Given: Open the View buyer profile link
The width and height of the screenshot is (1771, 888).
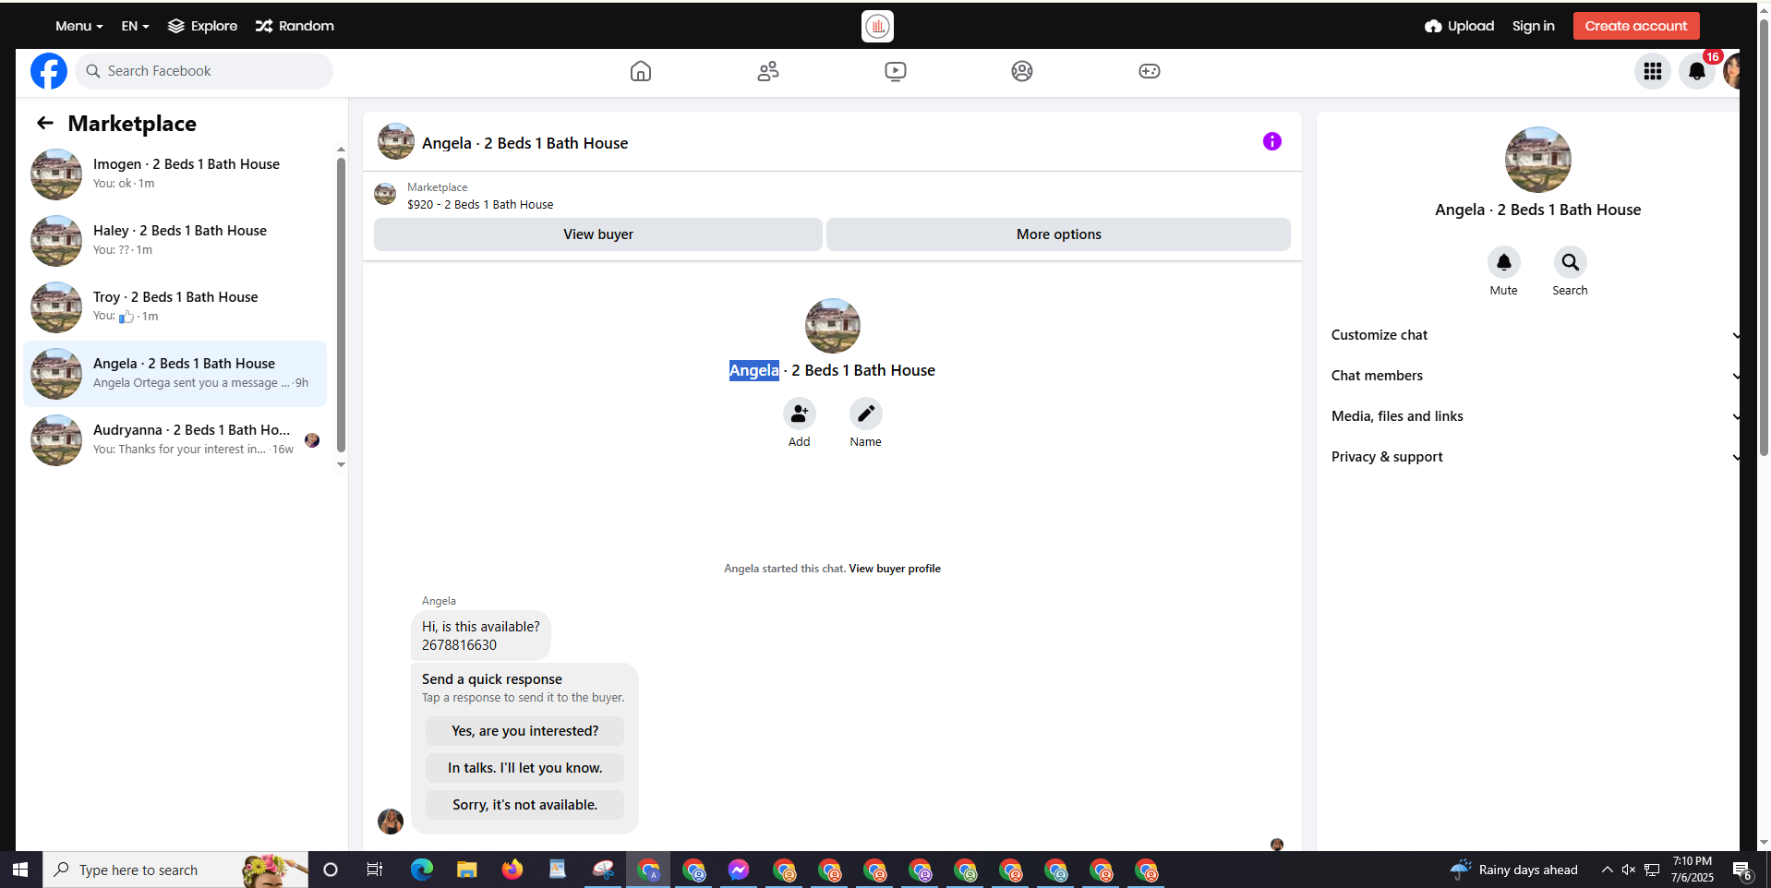Looking at the screenshot, I should (895, 569).
